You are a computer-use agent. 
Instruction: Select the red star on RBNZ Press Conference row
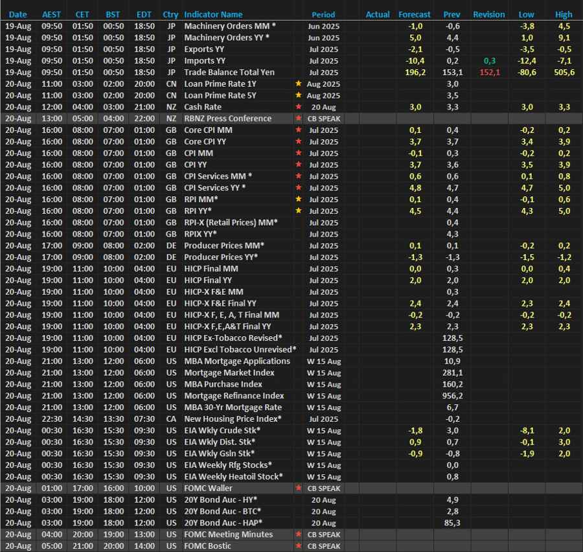[x=299, y=119]
